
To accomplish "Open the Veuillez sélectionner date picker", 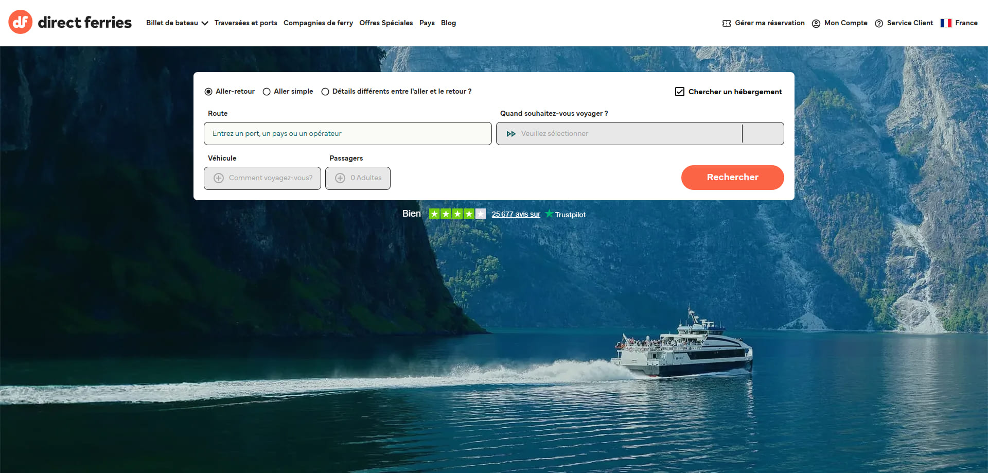I will coord(619,134).
